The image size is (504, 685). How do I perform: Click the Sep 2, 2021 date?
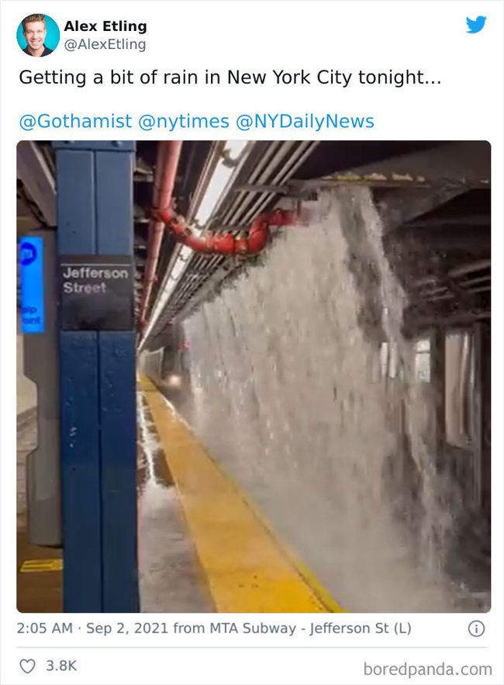tap(127, 628)
